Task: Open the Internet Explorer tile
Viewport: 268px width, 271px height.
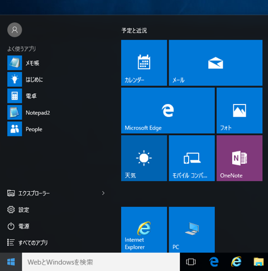Action: [x=144, y=230]
